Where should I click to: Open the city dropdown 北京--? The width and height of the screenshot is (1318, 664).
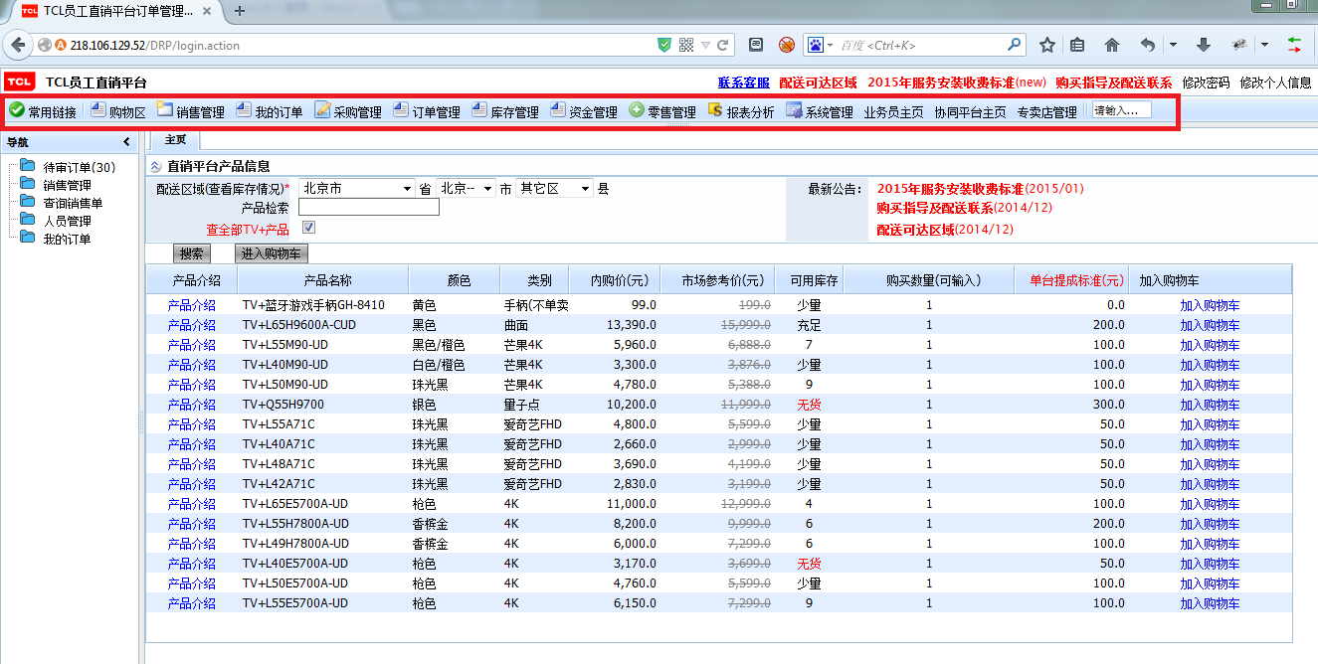(x=466, y=188)
